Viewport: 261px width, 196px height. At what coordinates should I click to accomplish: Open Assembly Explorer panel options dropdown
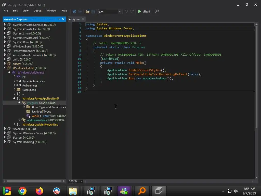(59, 19)
